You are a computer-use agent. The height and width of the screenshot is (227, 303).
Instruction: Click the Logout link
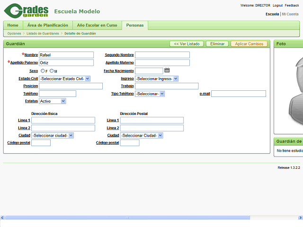[x=277, y=5]
